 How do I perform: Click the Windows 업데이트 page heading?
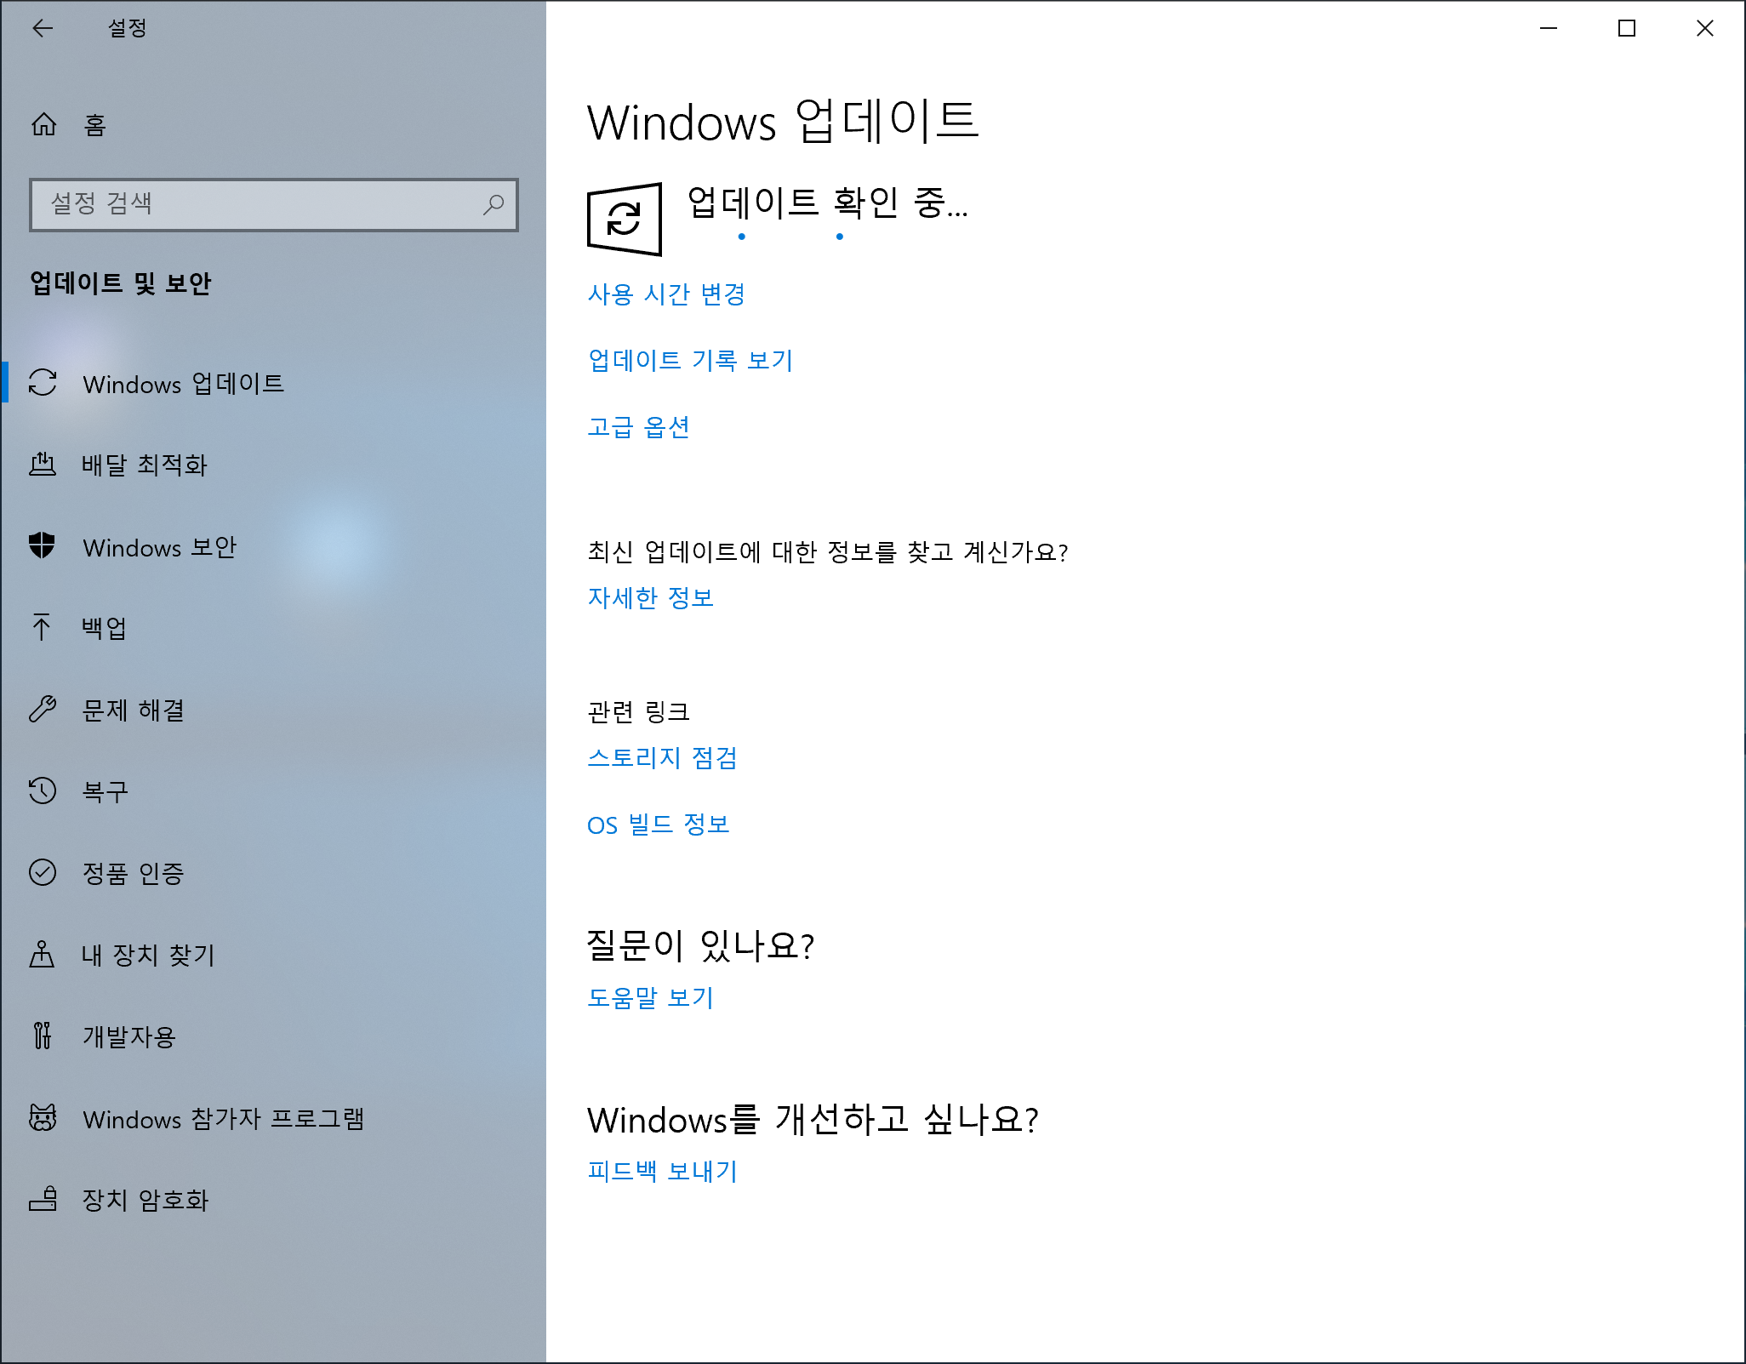783,121
